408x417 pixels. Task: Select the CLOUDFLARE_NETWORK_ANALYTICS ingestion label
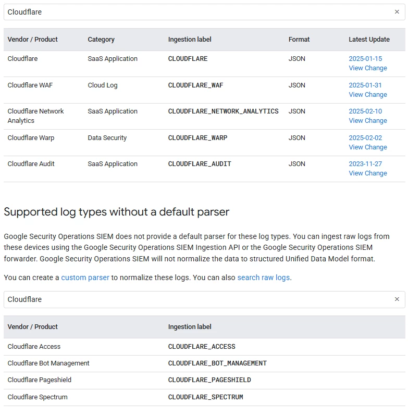point(224,111)
